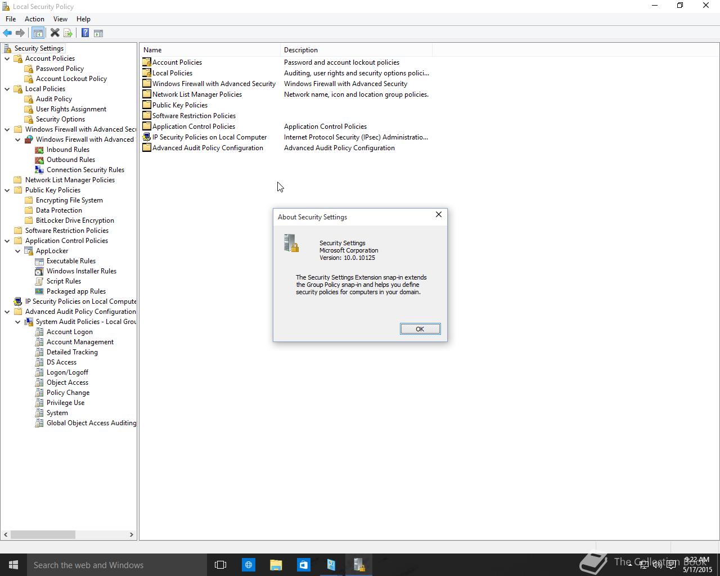Select Windows Firewall with Advanced Security list row
This screenshot has width=720, height=576.
pyautogui.click(x=286, y=84)
